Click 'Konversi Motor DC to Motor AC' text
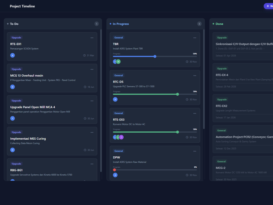Screen dimensions: 273x205 [x=129, y=124]
